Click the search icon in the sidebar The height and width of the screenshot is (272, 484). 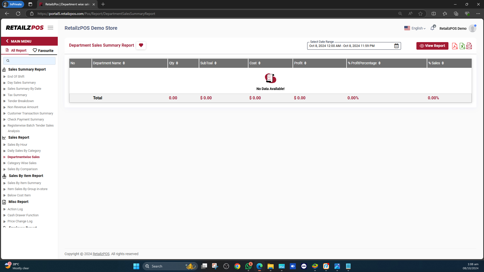coord(8,61)
